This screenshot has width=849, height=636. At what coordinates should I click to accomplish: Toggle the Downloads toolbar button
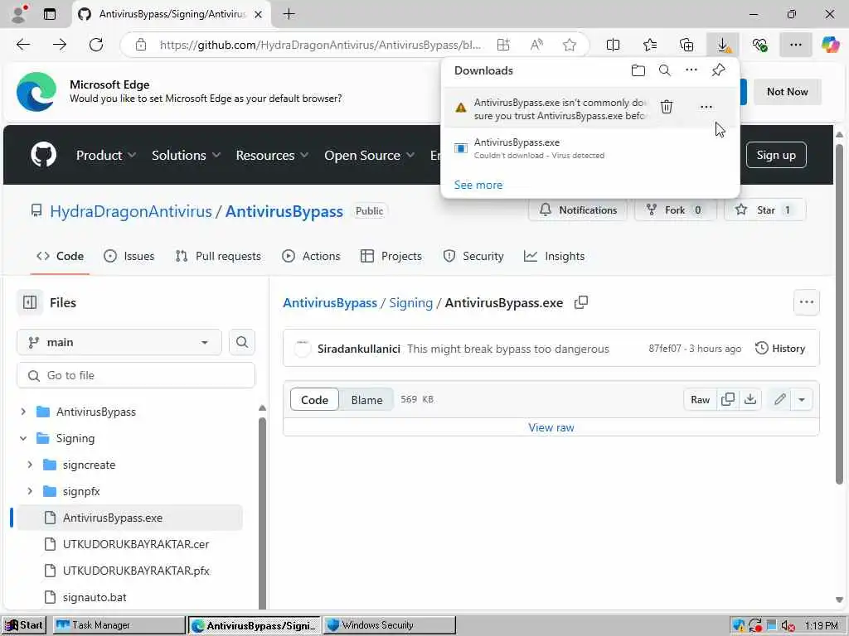(x=723, y=45)
